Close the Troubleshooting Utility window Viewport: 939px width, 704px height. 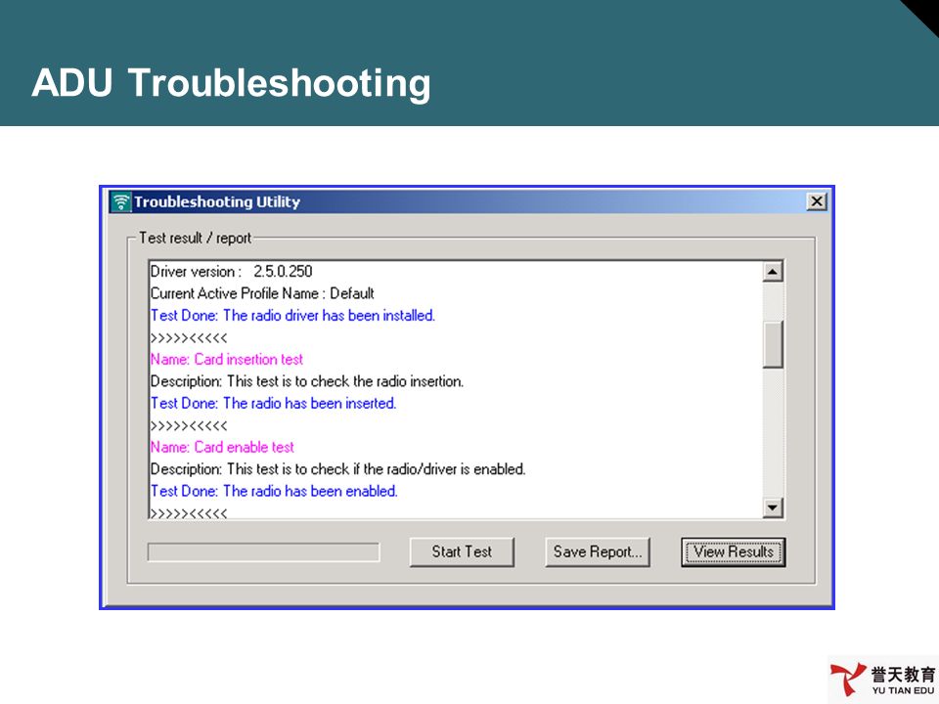816,201
